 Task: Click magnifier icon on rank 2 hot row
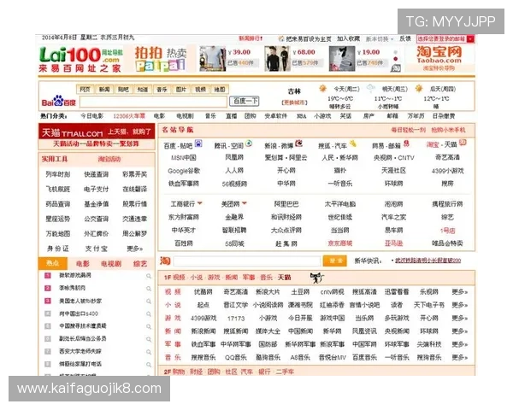pyautogui.click(x=149, y=289)
